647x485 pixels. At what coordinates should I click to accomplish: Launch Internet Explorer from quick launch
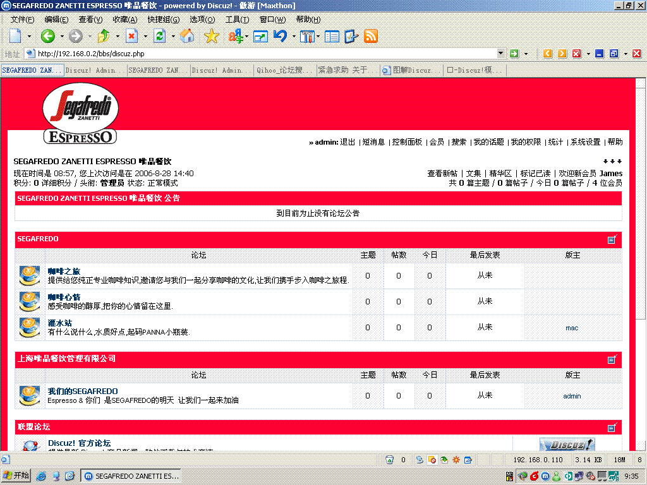click(x=41, y=476)
